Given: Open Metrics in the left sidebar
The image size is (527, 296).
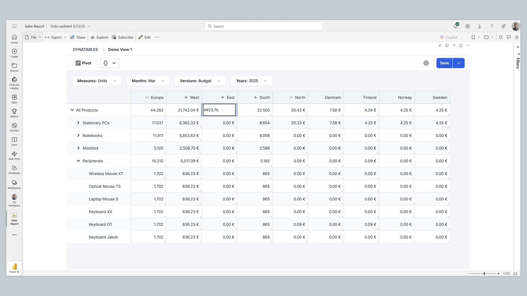Looking at the screenshot, I should [x=14, y=113].
